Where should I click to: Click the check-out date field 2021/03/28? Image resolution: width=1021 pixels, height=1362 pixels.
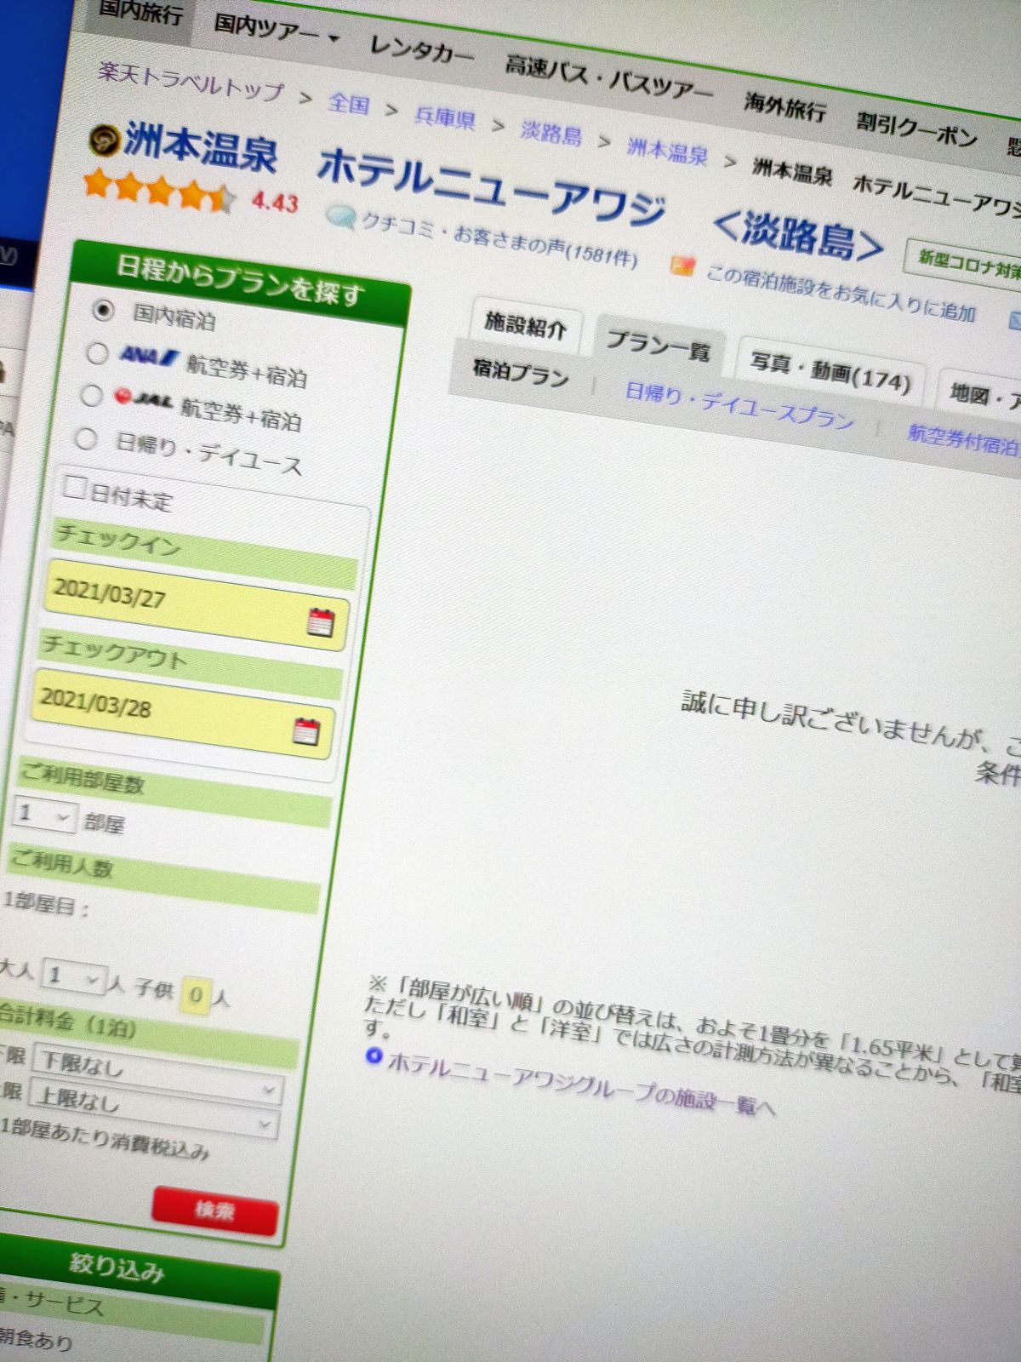(184, 713)
